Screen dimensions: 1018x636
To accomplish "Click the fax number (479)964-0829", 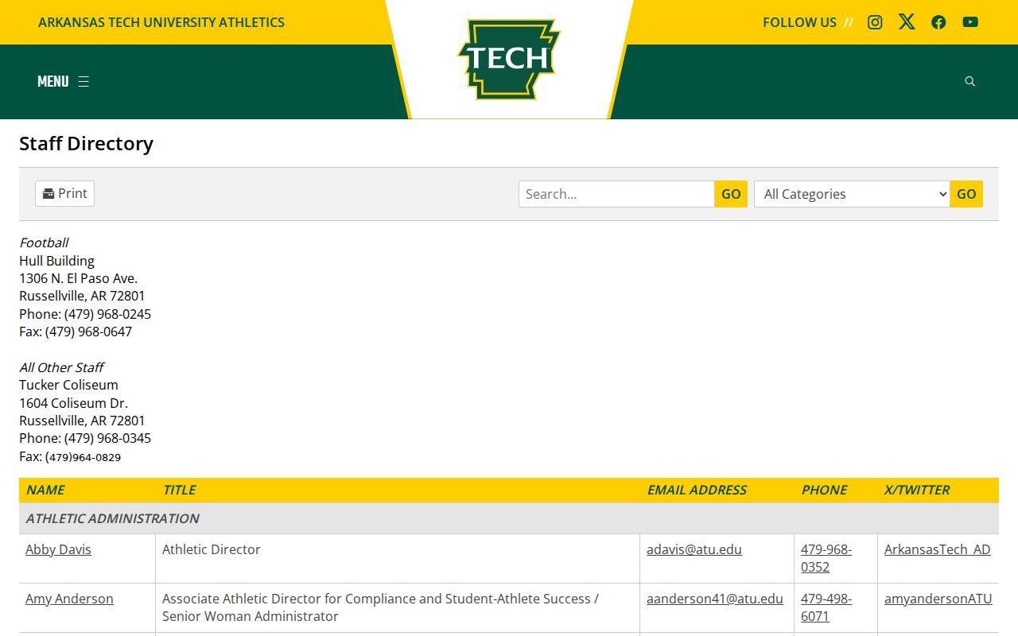I will pos(83,457).
